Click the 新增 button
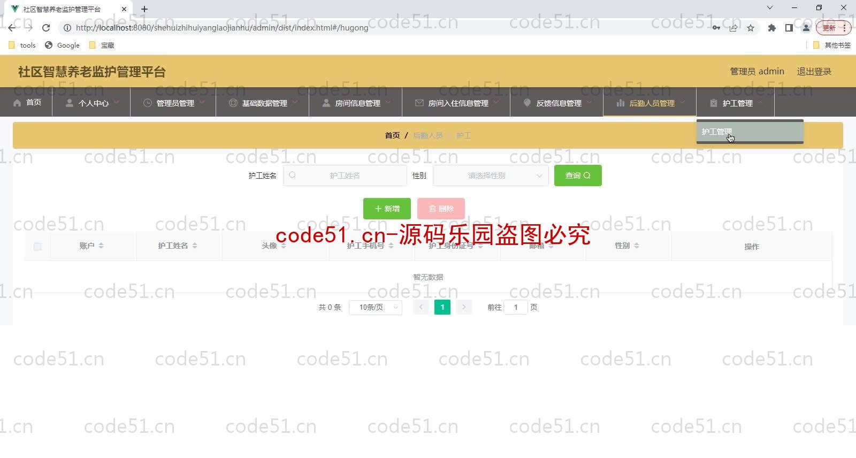 (387, 209)
